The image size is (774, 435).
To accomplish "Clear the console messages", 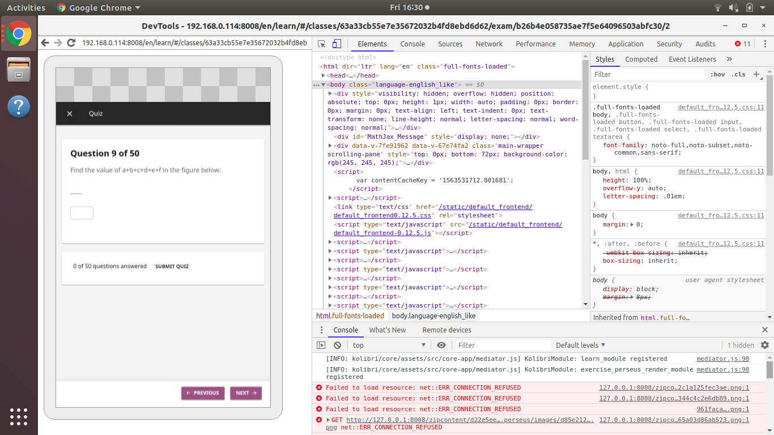I will [337, 345].
